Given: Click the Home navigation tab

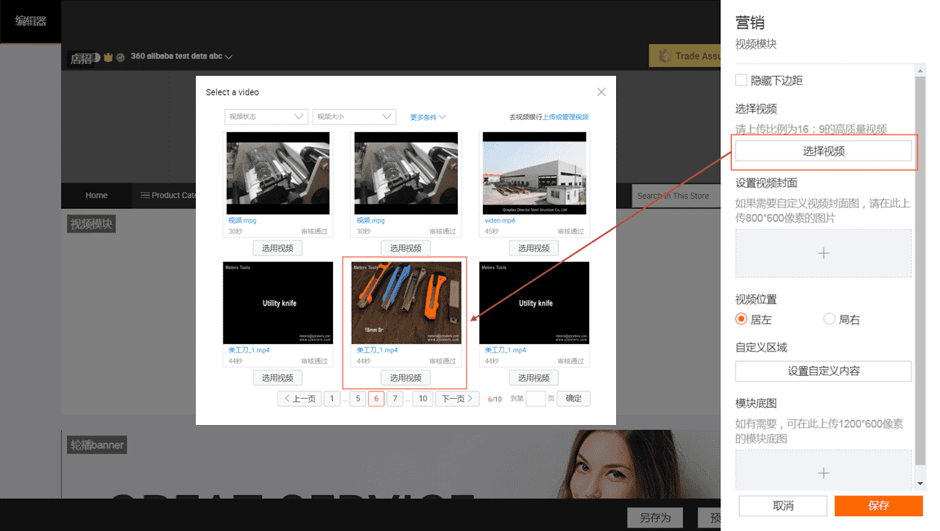Looking at the screenshot, I should pyautogui.click(x=96, y=196).
